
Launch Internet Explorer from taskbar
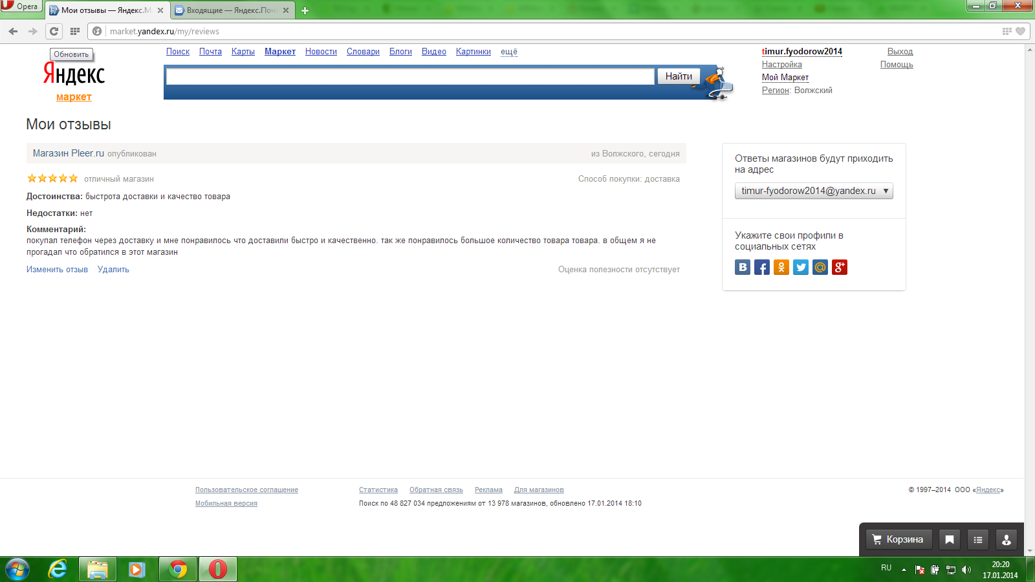click(x=58, y=570)
